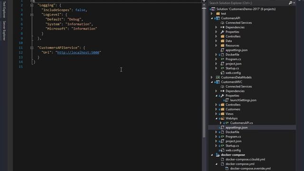Click Dockerfile icon under CustomersMVC
This screenshot has height=171, width=304.
click(x=222, y=132)
